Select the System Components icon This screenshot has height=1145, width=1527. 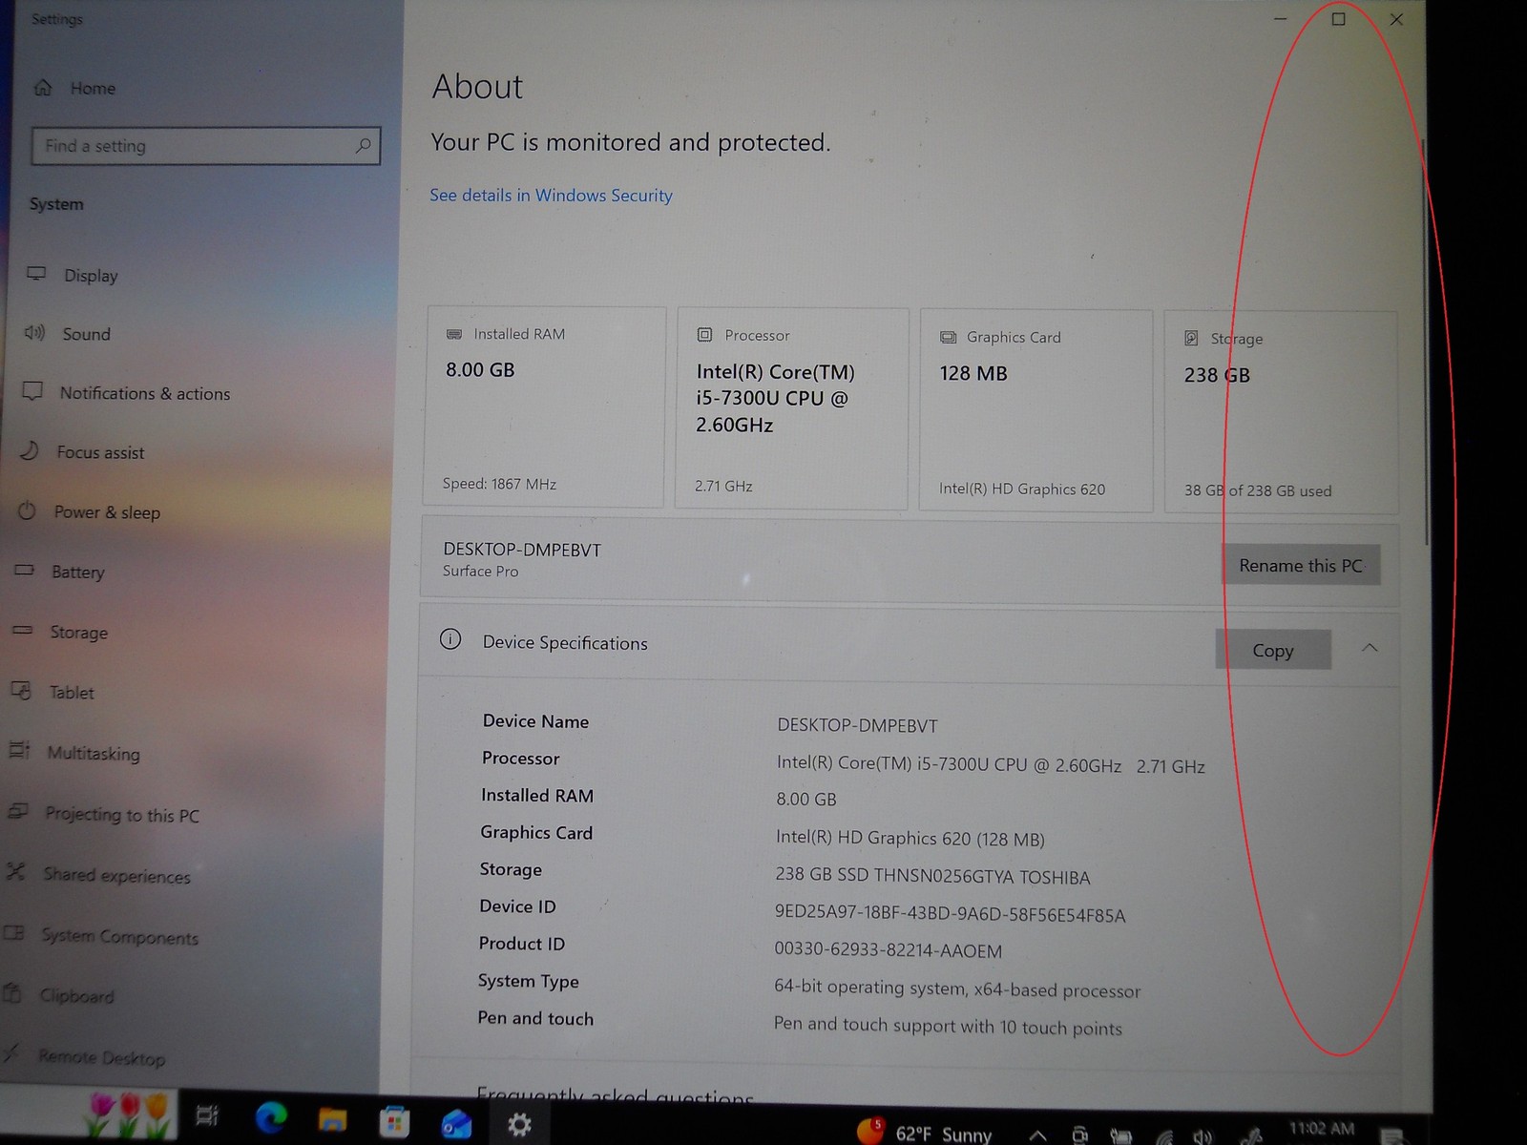pyautogui.click(x=13, y=932)
